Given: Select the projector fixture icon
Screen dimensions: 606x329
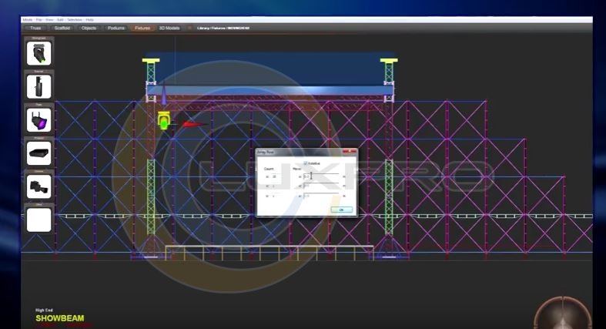Looking at the screenshot, I should tap(39, 152).
